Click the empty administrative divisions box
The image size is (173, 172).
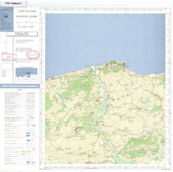(7, 67)
